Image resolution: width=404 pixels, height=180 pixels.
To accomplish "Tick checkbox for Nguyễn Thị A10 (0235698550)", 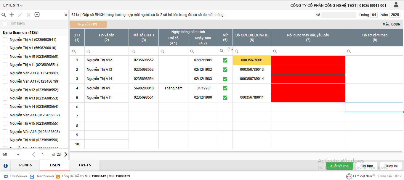I will coord(5,56).
